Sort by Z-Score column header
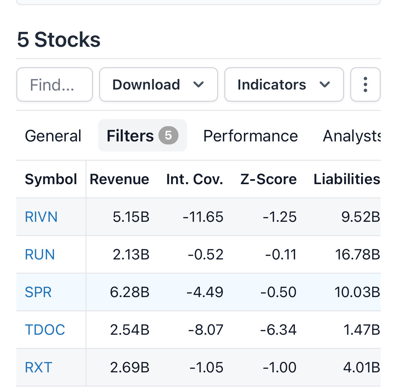397x390 pixels. point(268,179)
